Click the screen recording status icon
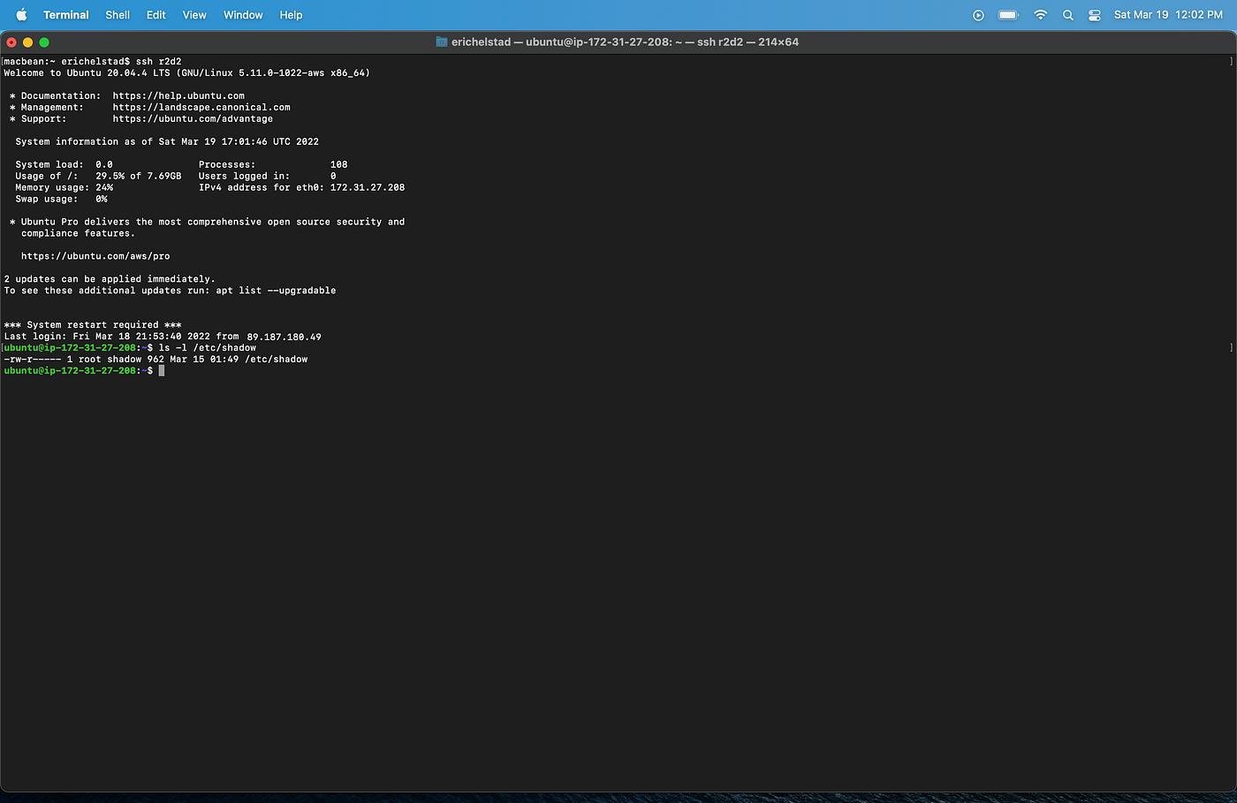 coord(978,15)
